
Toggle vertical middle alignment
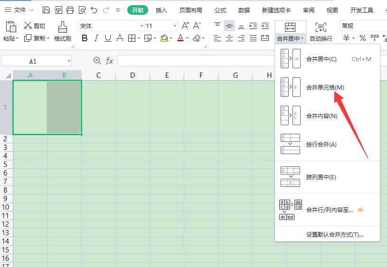click(x=229, y=26)
